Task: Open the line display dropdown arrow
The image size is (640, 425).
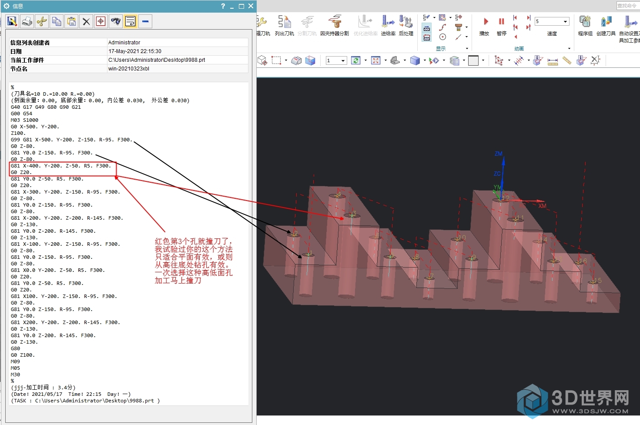Action: (466, 37)
